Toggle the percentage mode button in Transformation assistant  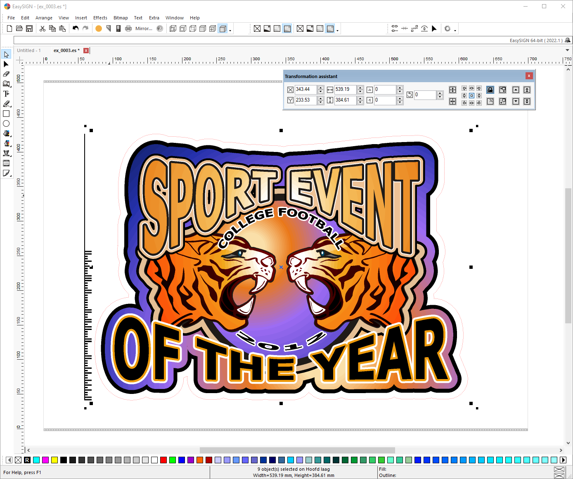tap(490, 101)
